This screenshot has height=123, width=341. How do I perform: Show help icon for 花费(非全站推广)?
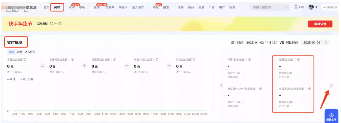250,60
